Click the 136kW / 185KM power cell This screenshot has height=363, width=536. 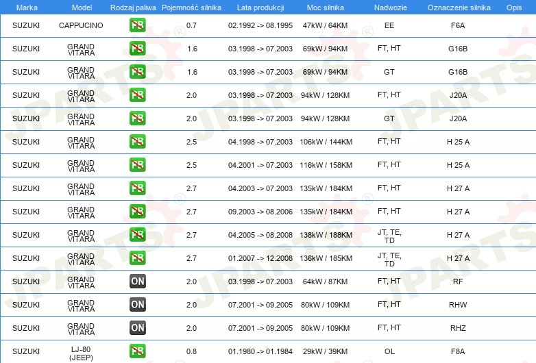[x=326, y=258]
